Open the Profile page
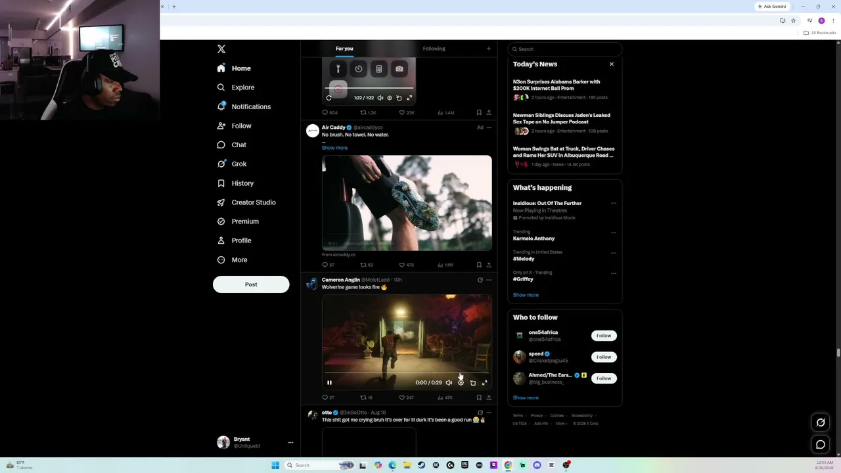The width and height of the screenshot is (841, 473). [x=234, y=240]
